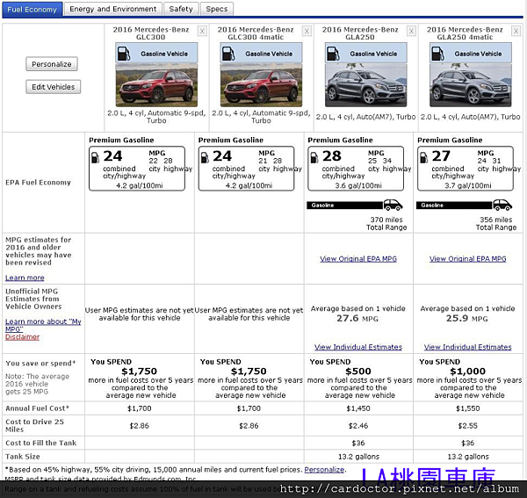This screenshot has height=498, width=527.
Task: Click the Personalize button
Action: (x=52, y=64)
